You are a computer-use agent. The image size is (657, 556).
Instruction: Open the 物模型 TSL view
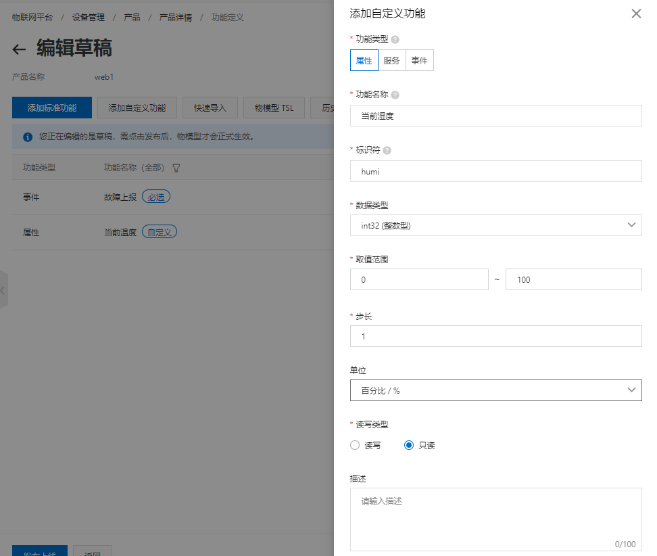(x=274, y=107)
